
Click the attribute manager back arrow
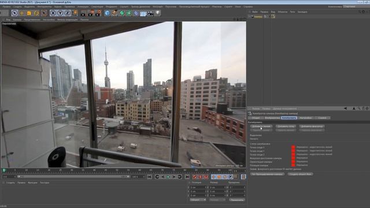point(346,109)
